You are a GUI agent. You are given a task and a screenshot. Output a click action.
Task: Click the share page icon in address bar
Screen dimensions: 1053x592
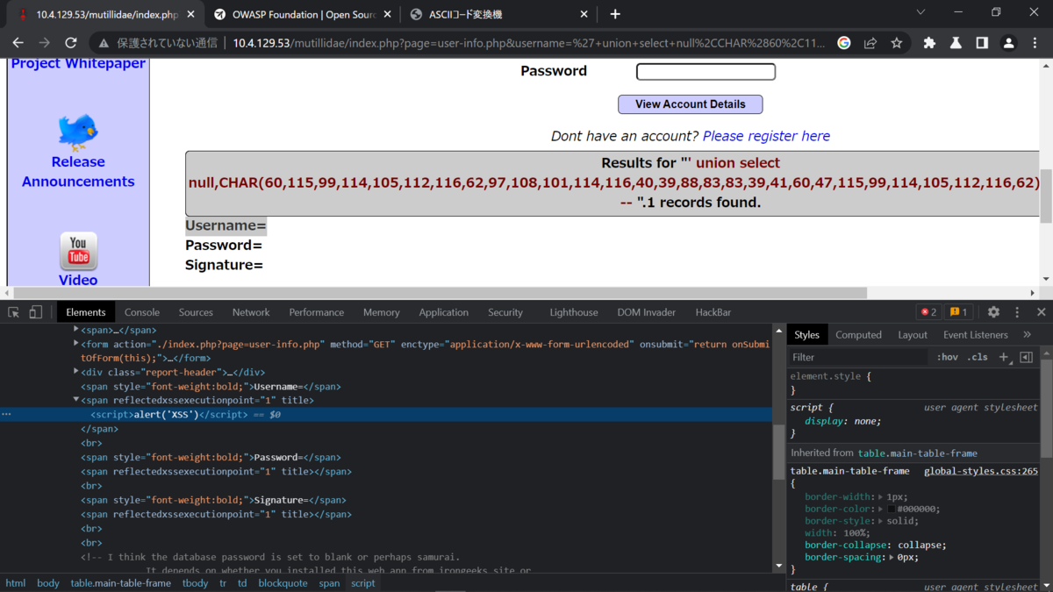point(870,42)
